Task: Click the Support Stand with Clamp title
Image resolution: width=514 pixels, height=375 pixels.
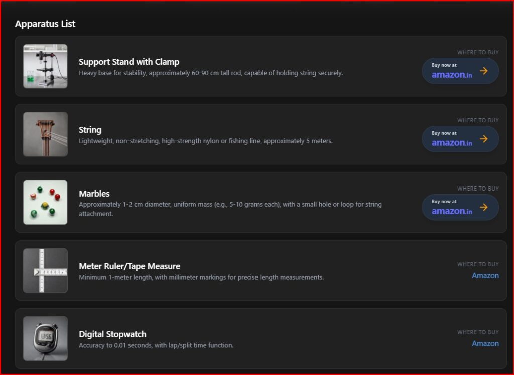Action: point(129,62)
